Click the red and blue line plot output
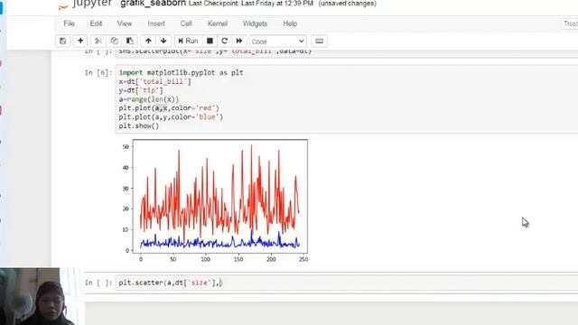Screen dimensions: 578x325 coord(214,200)
